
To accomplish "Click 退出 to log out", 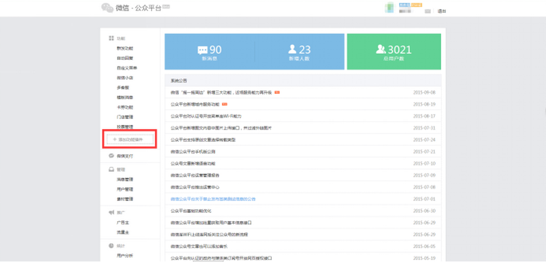I will [441, 11].
